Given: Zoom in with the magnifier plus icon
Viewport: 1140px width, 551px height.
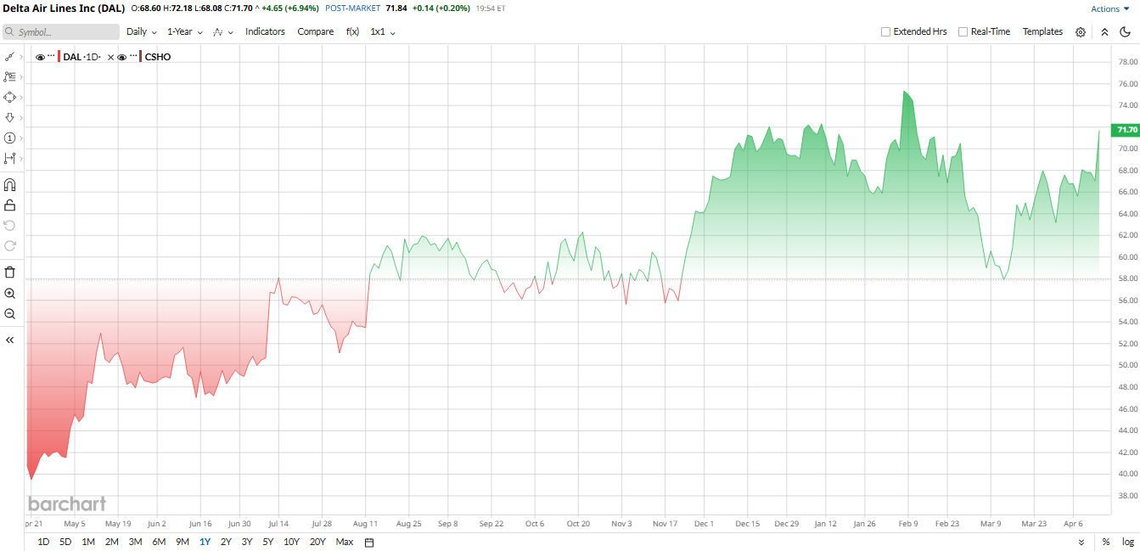Looking at the screenshot, I should [x=10, y=293].
